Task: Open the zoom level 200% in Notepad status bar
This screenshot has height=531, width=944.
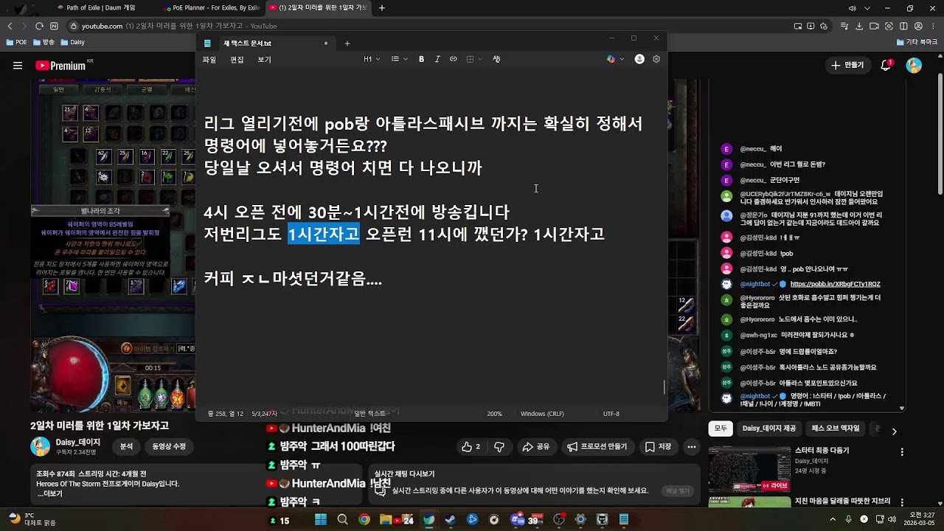Action: click(x=494, y=414)
